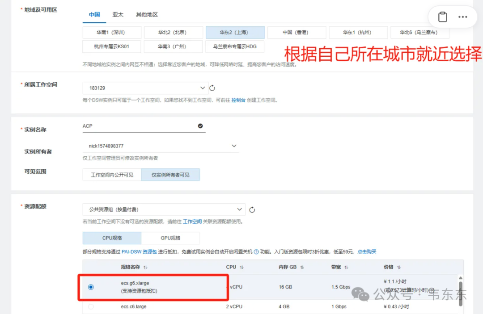Image resolution: width=483 pixels, height=314 pixels.
Task: Select region 华东1 (杭州)
Action: [358, 32]
